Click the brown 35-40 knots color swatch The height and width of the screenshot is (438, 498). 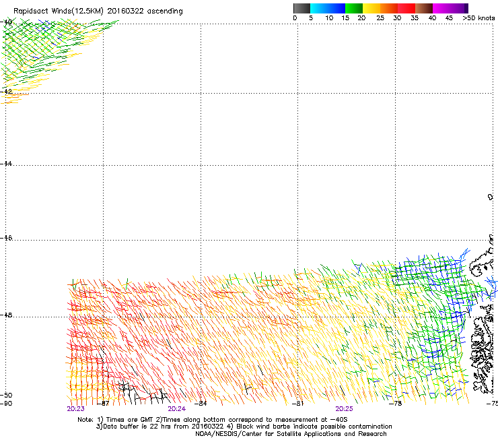coord(424,8)
